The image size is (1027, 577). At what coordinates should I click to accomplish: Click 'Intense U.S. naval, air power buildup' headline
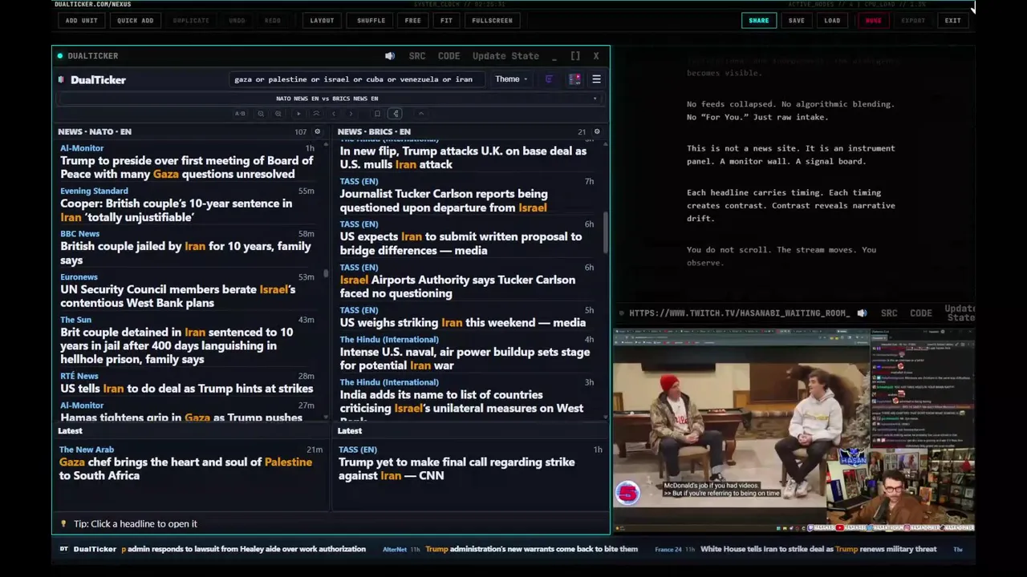point(465,358)
